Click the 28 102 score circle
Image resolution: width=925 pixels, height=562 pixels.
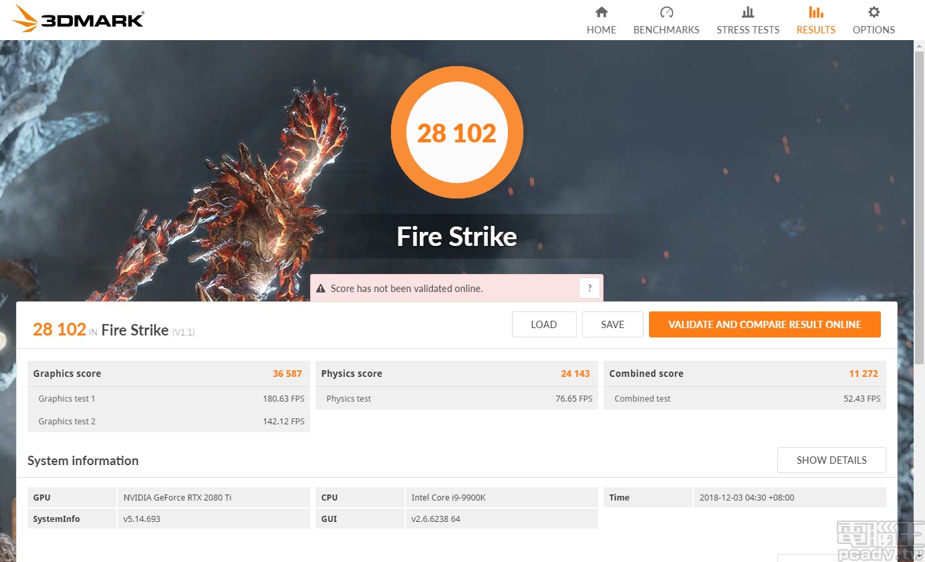pos(456,132)
